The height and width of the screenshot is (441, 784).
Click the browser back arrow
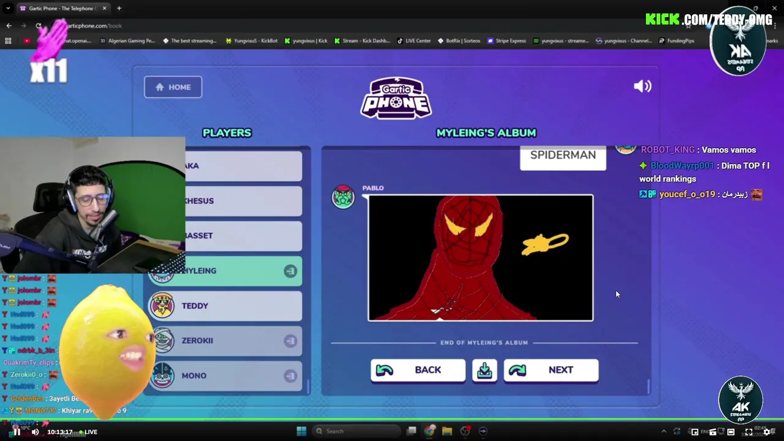9,26
